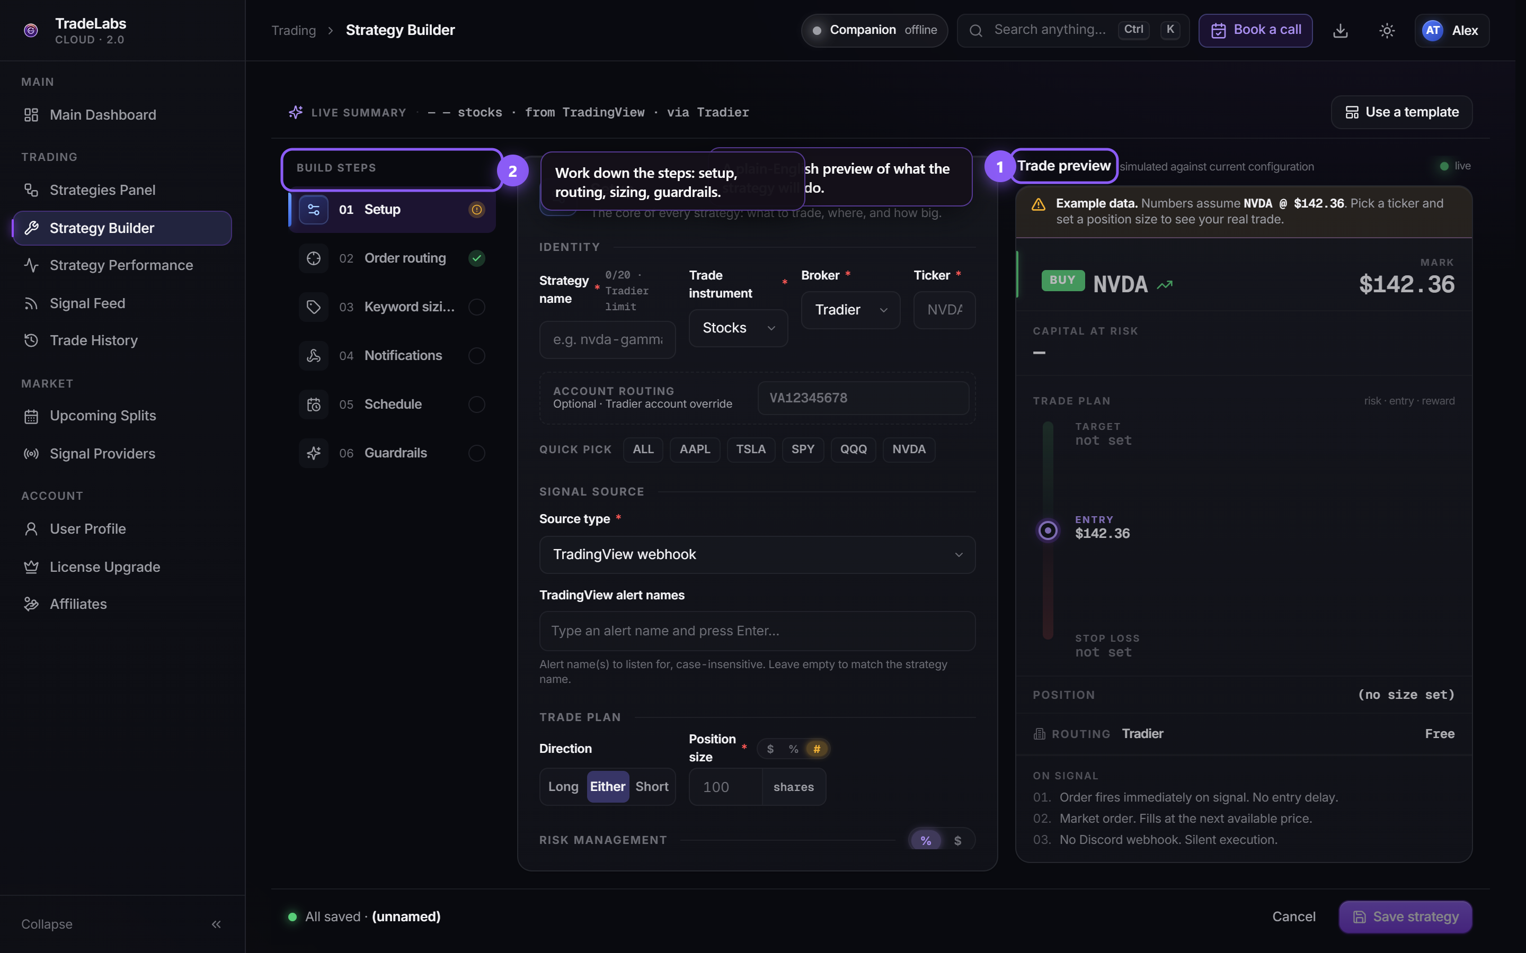Image resolution: width=1526 pixels, height=953 pixels.
Task: Click the Guardrails sparkle icon
Action: click(313, 453)
